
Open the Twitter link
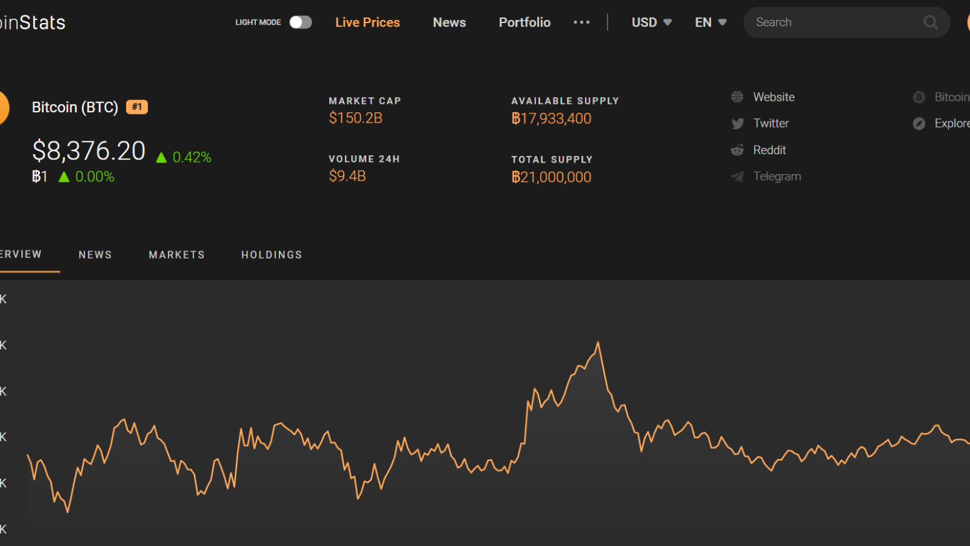point(771,123)
